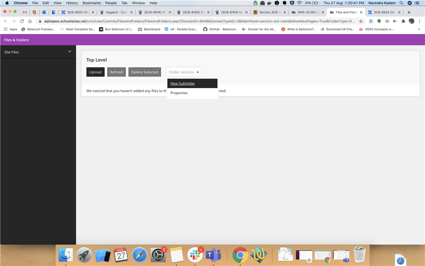Show more bookmarks with double chevron

point(419,29)
